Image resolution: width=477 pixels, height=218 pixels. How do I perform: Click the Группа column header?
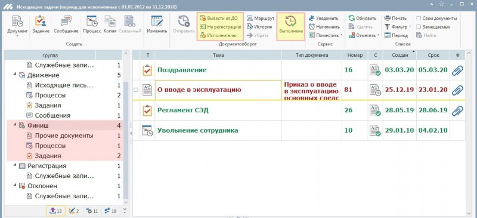[50, 55]
